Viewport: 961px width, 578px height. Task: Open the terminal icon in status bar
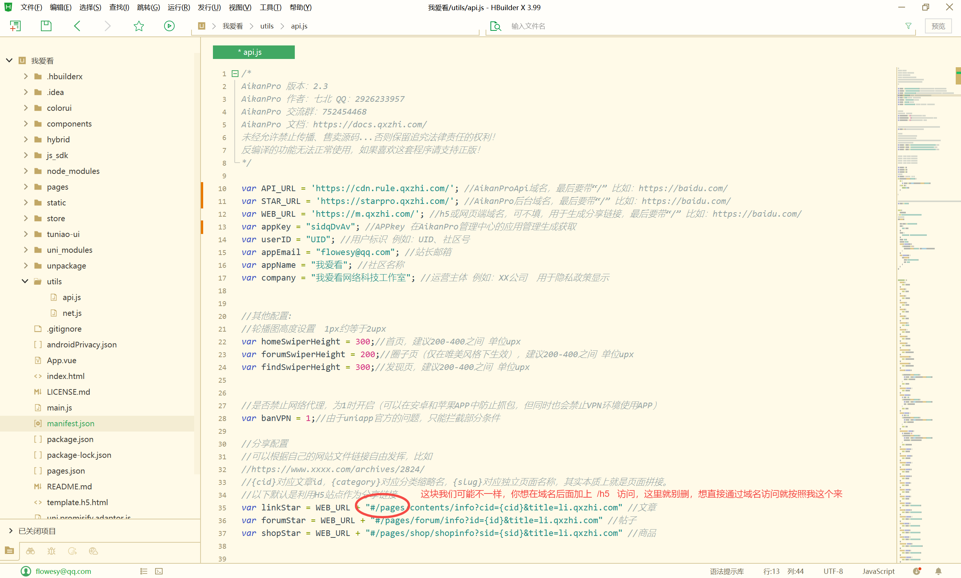tap(159, 571)
